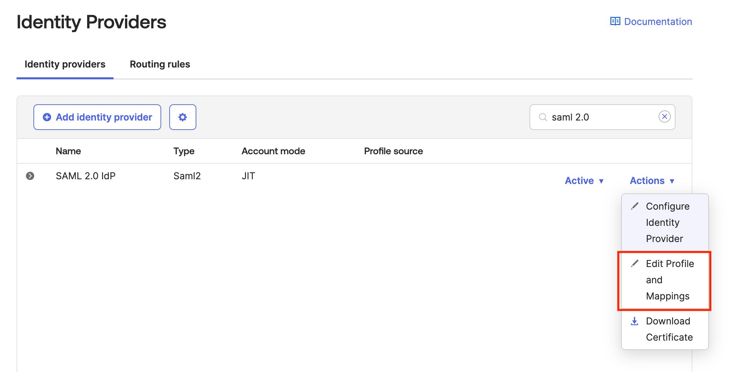Click pencil icon beside Configure Identity Provider
738x372 pixels.
pos(635,206)
